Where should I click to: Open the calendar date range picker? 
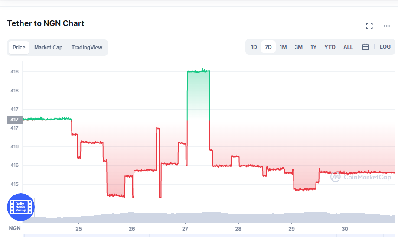click(365, 47)
